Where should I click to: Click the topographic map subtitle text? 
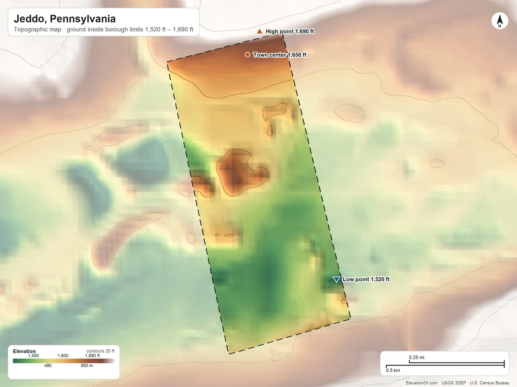tap(103, 31)
